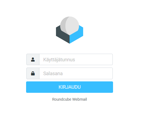Click the word Webmail below the button
The width and height of the screenshot is (147, 124).
coord(80,99)
